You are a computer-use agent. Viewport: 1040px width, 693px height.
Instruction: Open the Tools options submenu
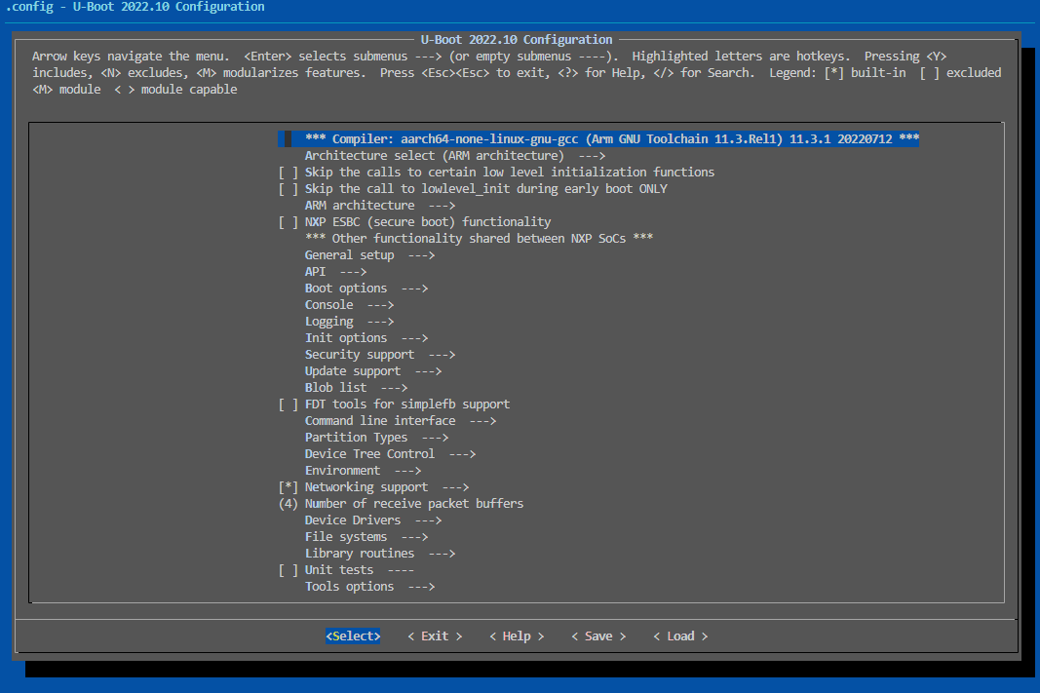(x=369, y=587)
